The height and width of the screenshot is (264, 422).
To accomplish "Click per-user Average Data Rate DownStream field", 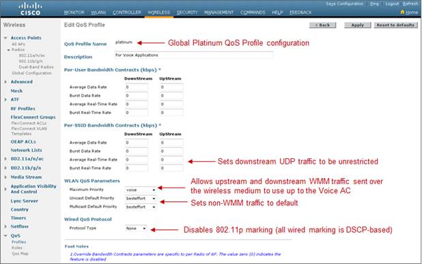I will (x=137, y=87).
